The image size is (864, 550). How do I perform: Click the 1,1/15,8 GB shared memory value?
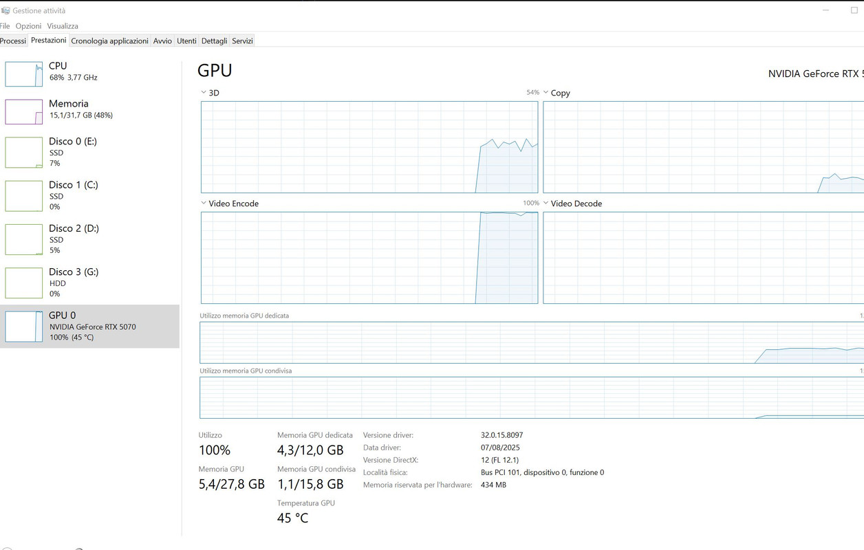click(x=310, y=484)
